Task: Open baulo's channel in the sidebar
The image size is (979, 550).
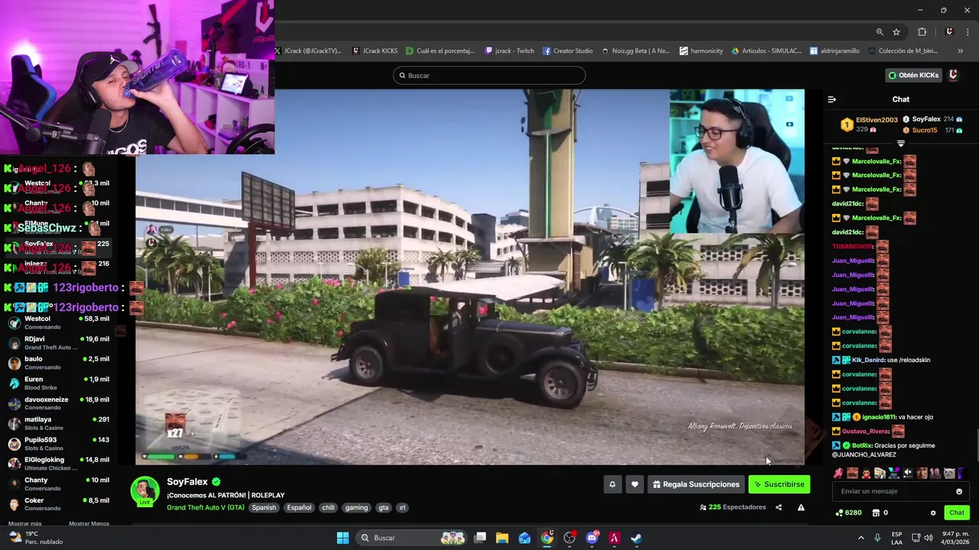Action: [60, 363]
